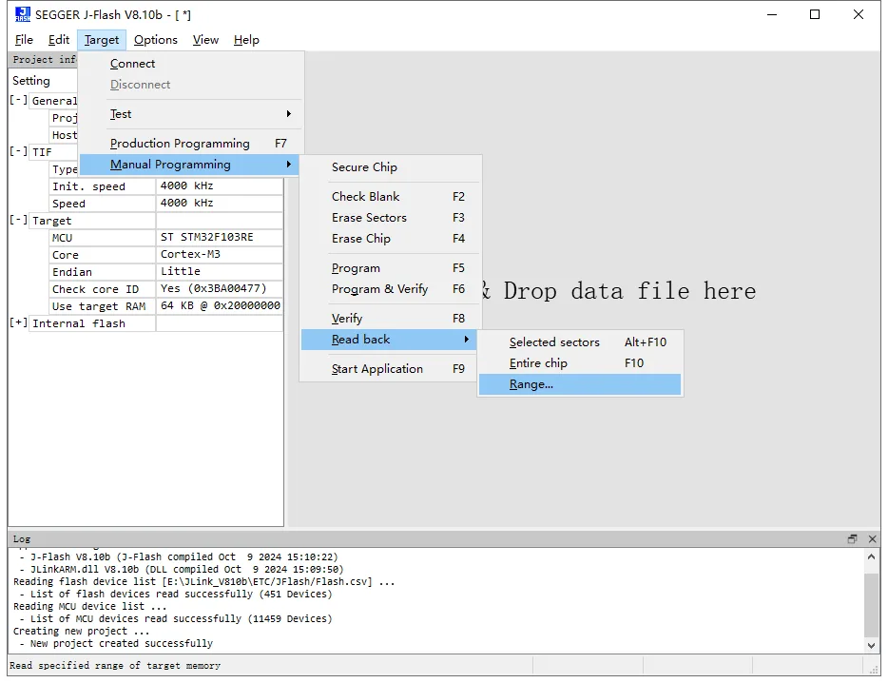The width and height of the screenshot is (888, 683).
Task: Open the Options menu
Action: click(156, 40)
